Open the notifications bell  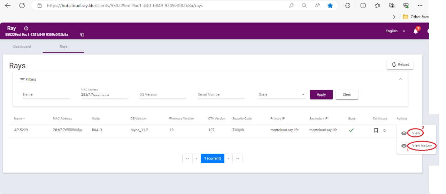(x=415, y=31)
